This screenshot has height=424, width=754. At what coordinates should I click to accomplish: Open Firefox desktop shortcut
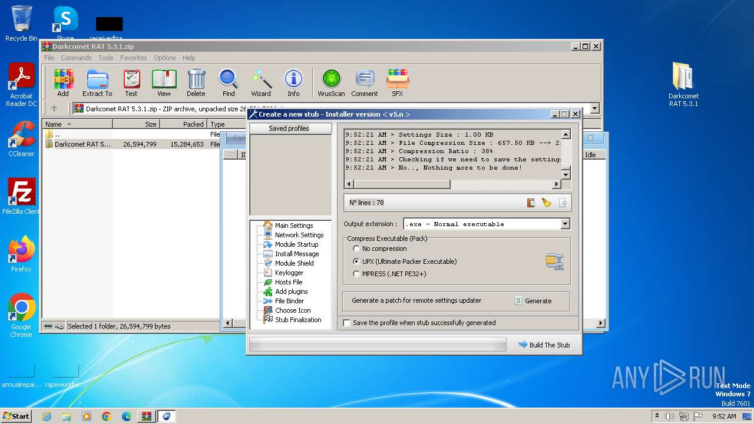pos(21,254)
